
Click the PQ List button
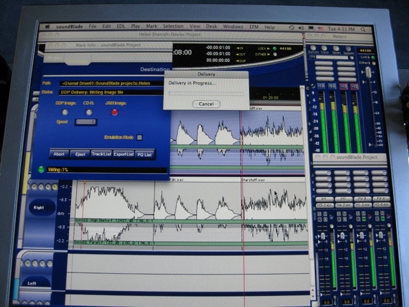(x=144, y=155)
